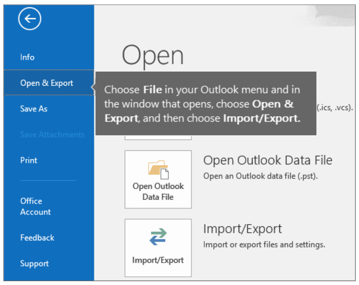Viewport: 359px width, 285px height.
Task: Click the folder icon for Open Outlook Data File
Action: [x=158, y=169]
